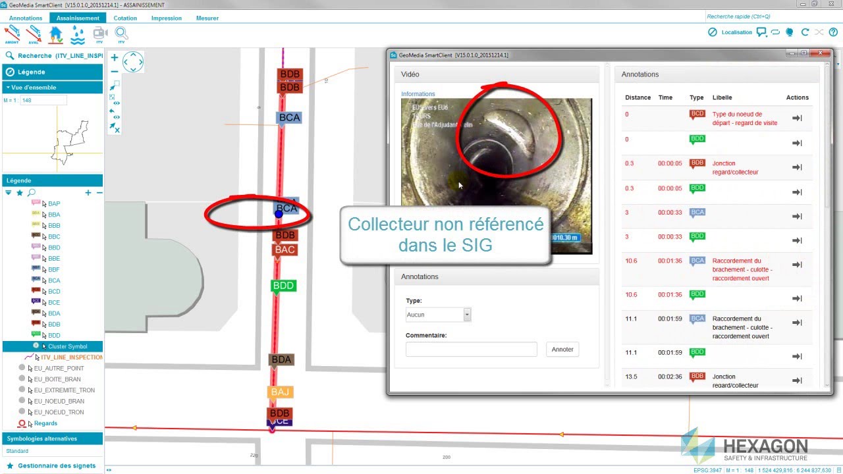Jump to the 13.5 Jonction regard/collecteur annotation
Viewport: 843px width, 474px height.
tap(796, 381)
